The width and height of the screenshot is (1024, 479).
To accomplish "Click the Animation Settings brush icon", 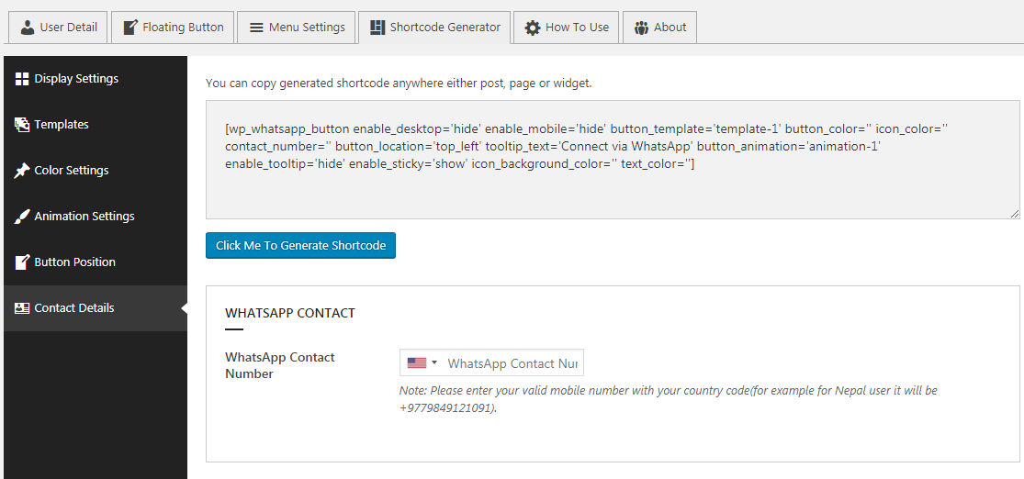I will pyautogui.click(x=22, y=216).
